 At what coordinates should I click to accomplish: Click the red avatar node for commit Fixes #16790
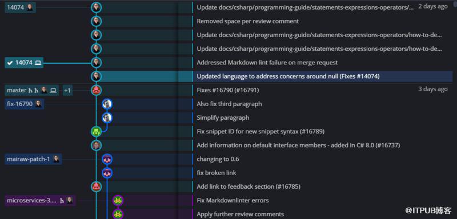pyautogui.click(x=96, y=90)
